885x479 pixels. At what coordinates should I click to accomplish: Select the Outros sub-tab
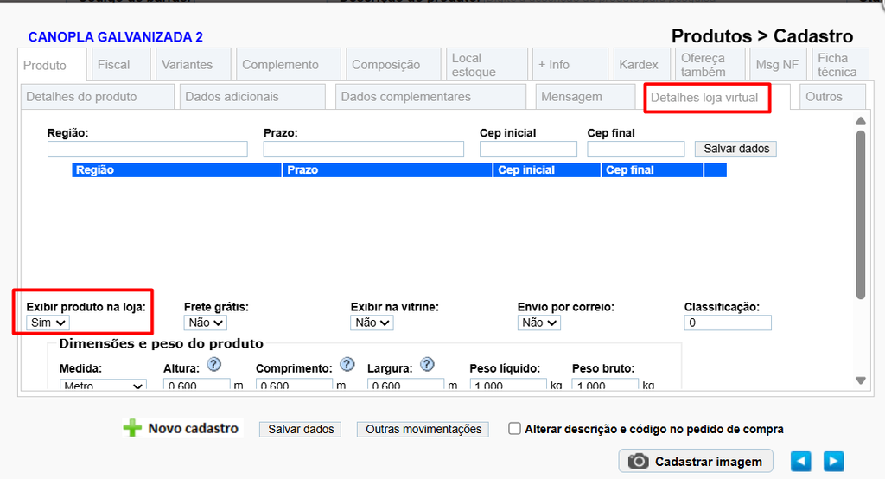tap(832, 97)
